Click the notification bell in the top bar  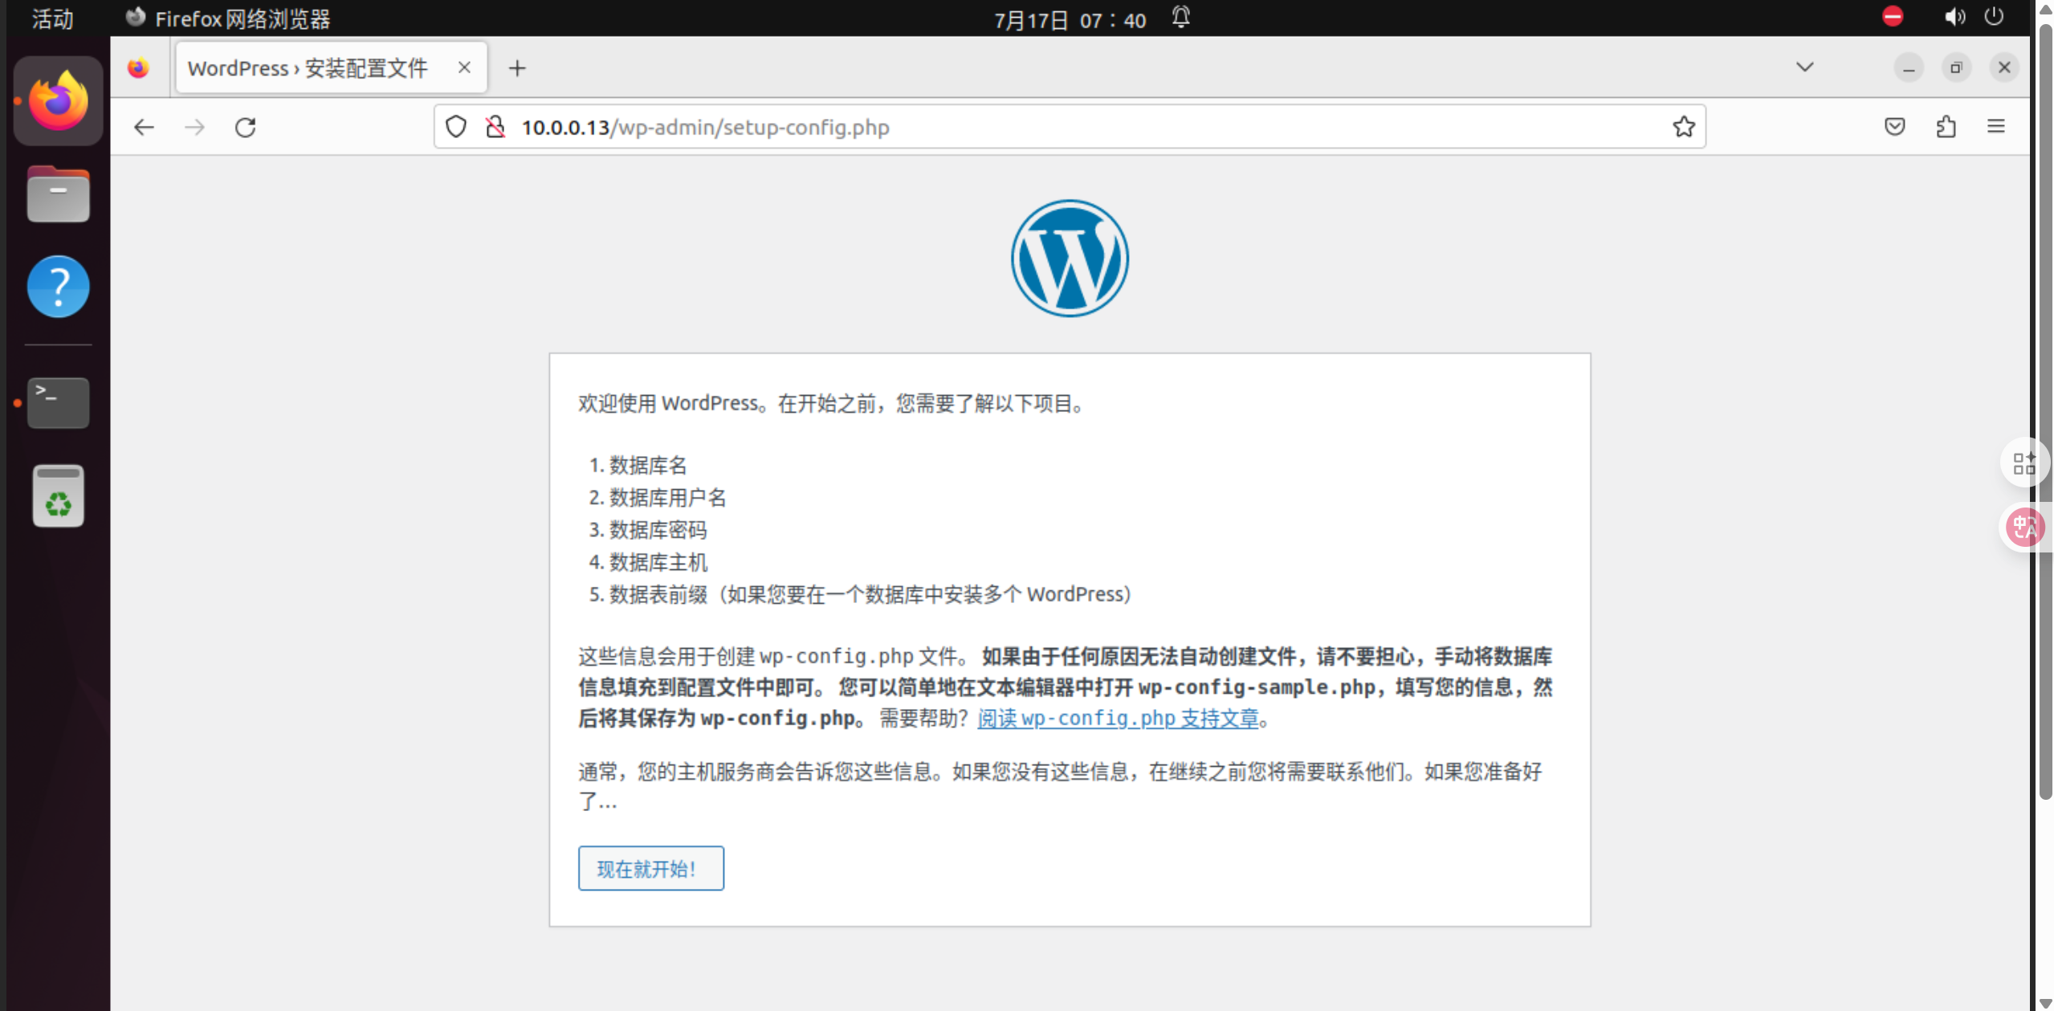point(1180,18)
